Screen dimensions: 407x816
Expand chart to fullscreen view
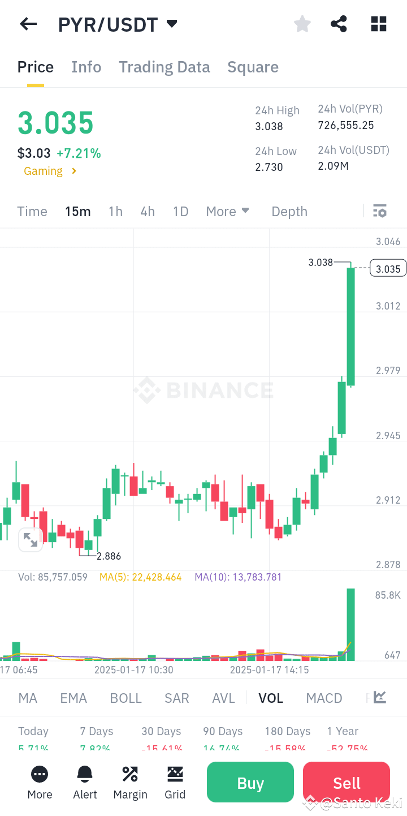[31, 540]
